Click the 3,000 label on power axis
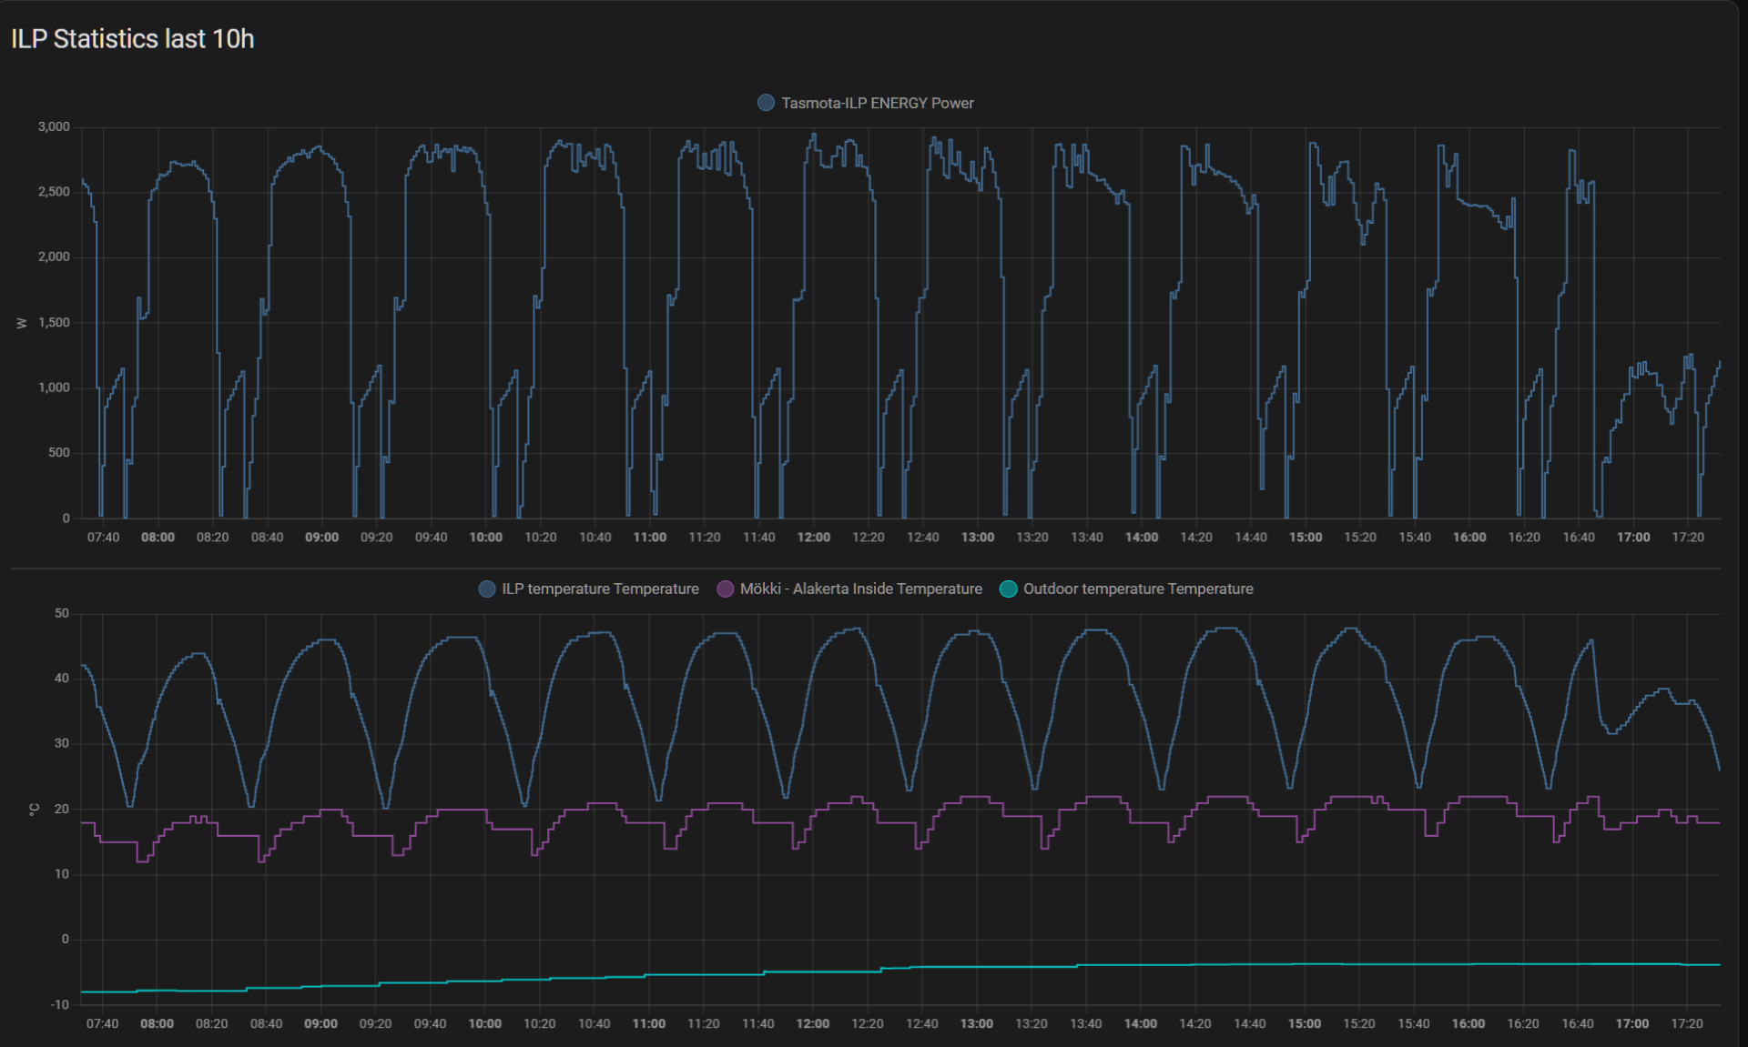1748x1047 pixels. pos(54,126)
